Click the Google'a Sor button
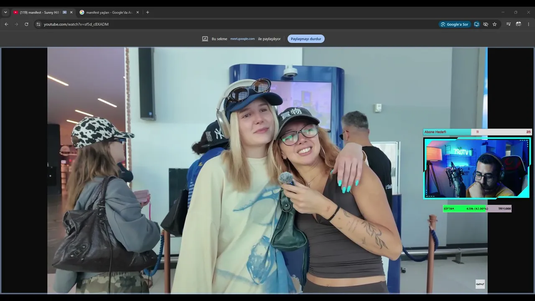 (454, 24)
